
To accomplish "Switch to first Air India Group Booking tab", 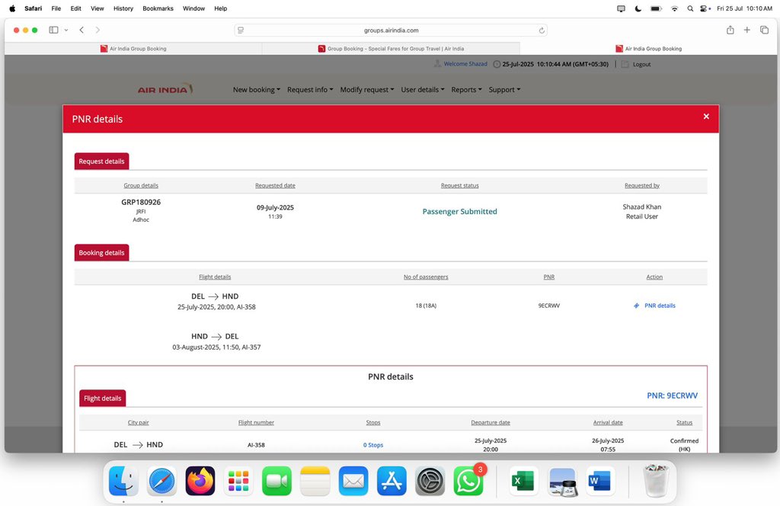I will coord(133,49).
